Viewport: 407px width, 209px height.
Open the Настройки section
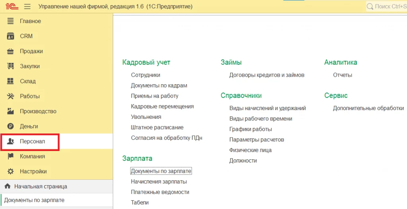coord(56,171)
